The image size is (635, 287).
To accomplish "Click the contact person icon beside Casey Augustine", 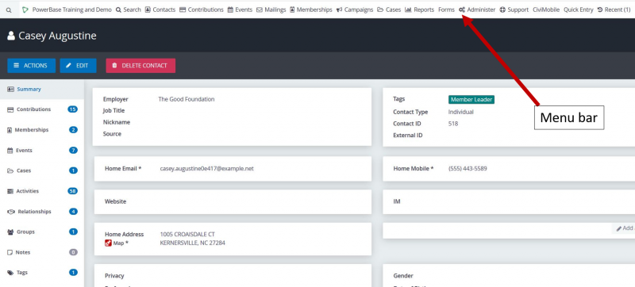I will point(11,36).
